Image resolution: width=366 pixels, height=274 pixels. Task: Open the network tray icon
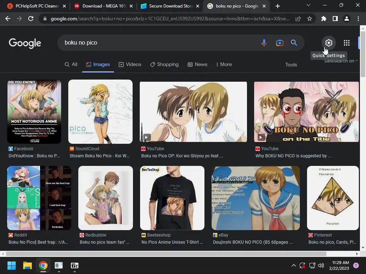click(312, 265)
